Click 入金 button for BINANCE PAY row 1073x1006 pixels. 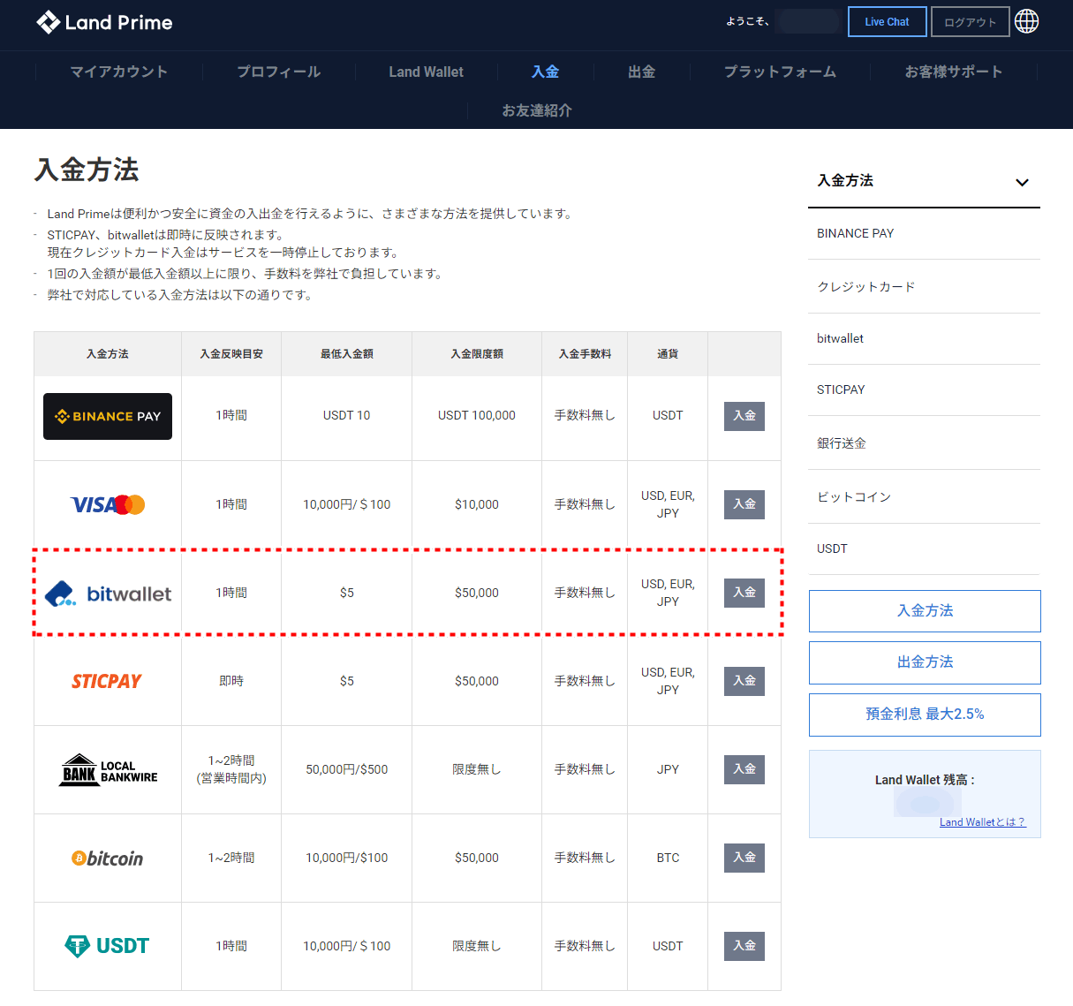(744, 416)
